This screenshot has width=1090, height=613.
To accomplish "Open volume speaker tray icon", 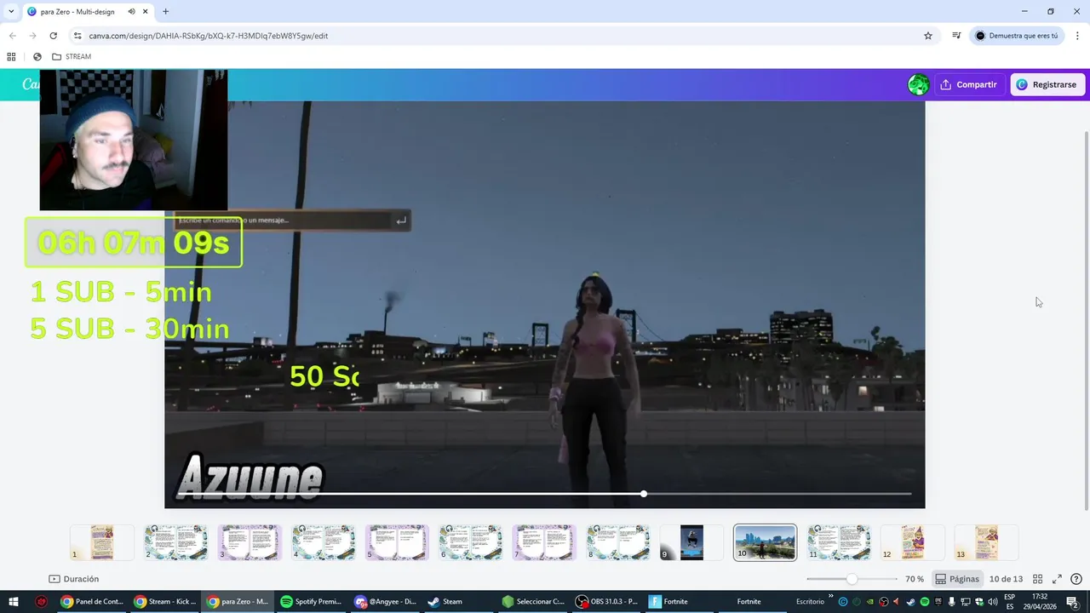I will pyautogui.click(x=993, y=602).
